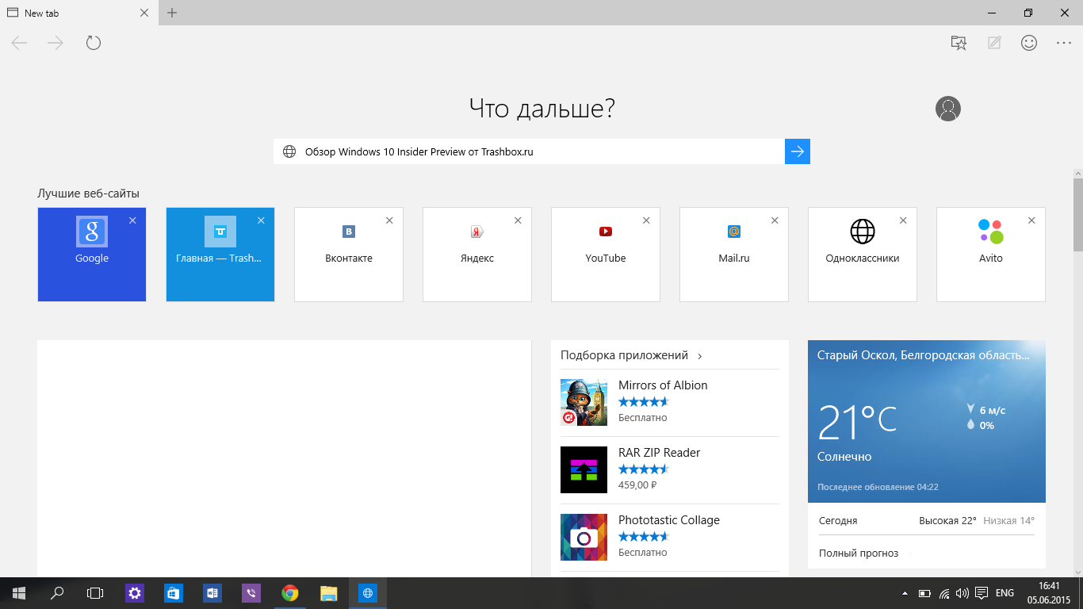
Task: Remove the Avito tile with its X
Action: point(1031,220)
